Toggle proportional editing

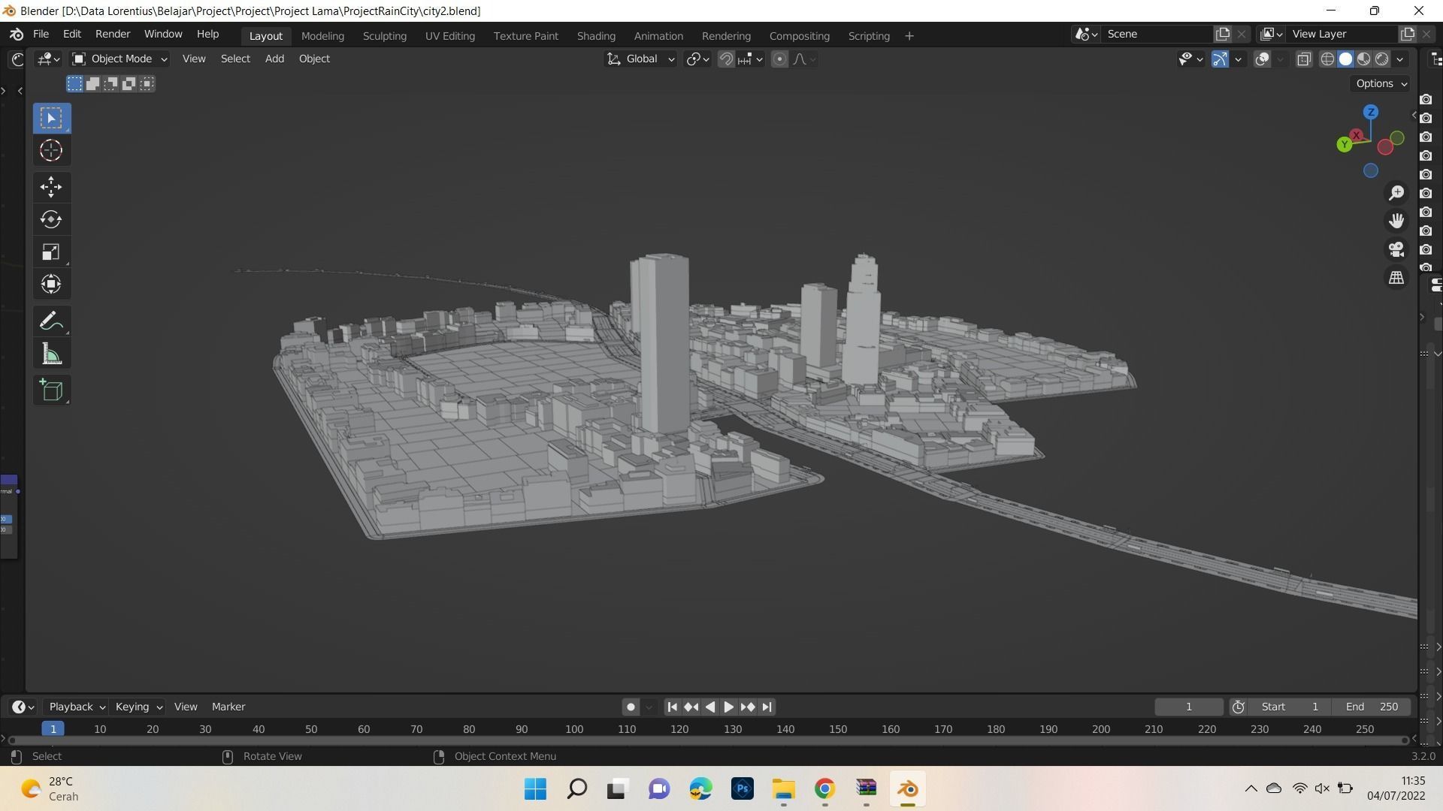click(780, 59)
